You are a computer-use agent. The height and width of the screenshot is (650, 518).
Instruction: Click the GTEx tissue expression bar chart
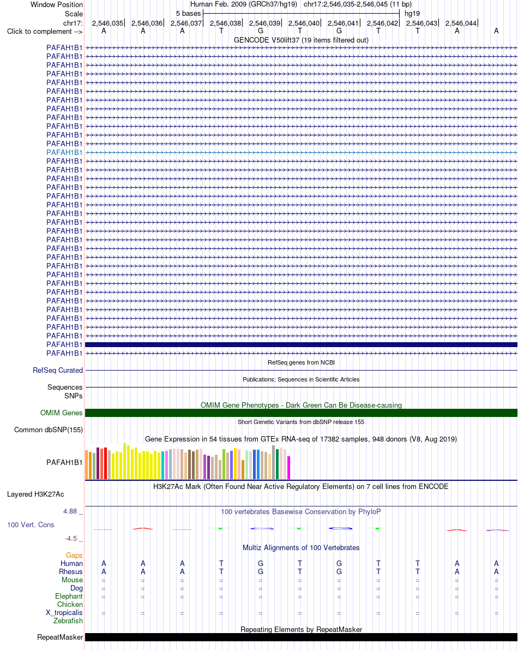[188, 462]
